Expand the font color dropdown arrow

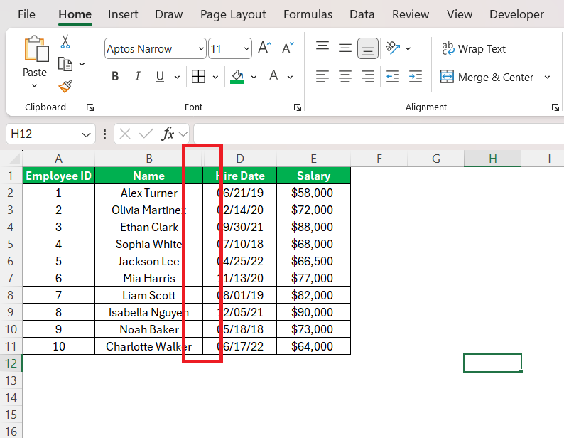pyautogui.click(x=291, y=77)
